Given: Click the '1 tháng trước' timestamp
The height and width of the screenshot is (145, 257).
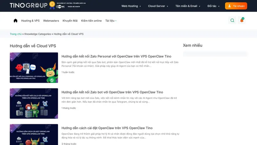Looking at the screenshot, I should (69, 108).
